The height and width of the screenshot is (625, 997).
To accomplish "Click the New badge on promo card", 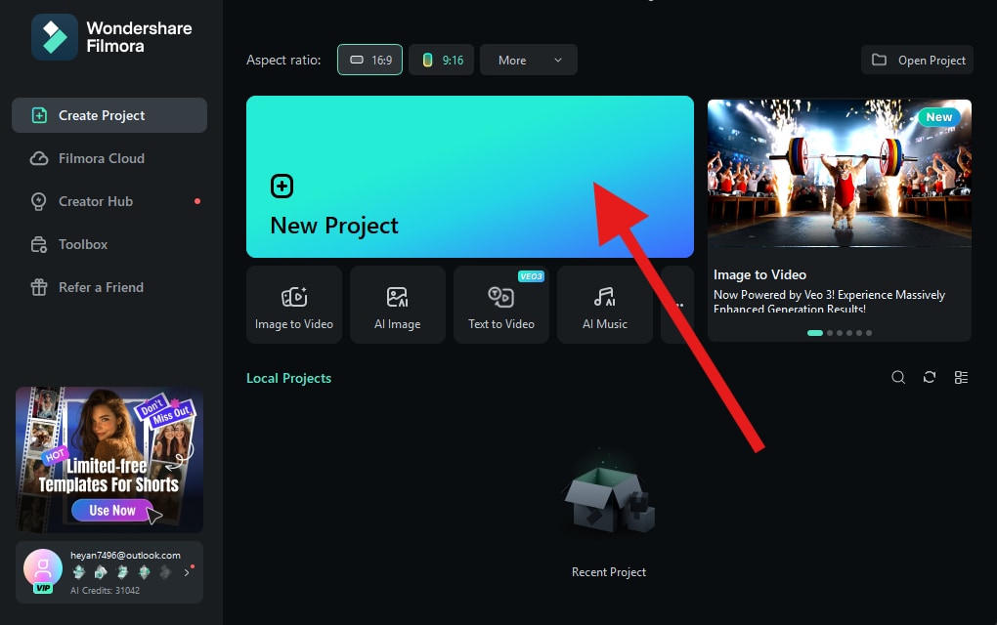I will click(939, 117).
